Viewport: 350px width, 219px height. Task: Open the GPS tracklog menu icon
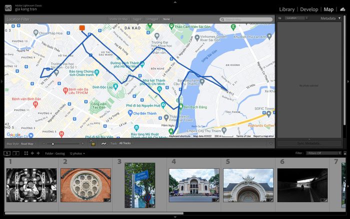[x=104, y=143]
